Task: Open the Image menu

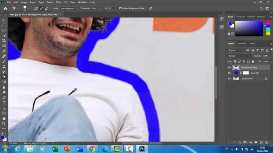Action: (24, 2)
